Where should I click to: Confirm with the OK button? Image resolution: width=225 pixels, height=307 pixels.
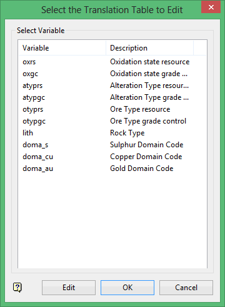127,288
